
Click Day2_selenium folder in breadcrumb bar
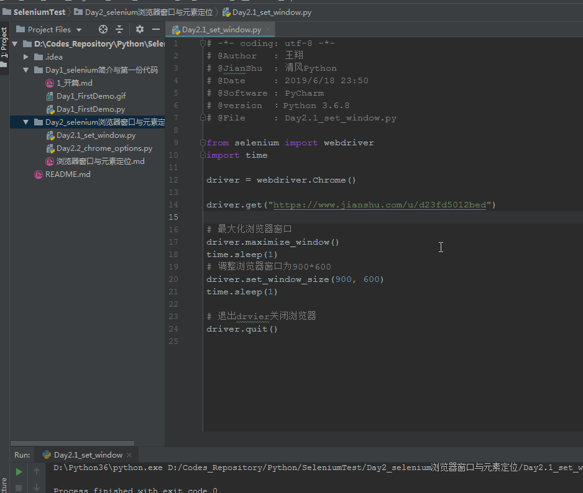point(149,12)
